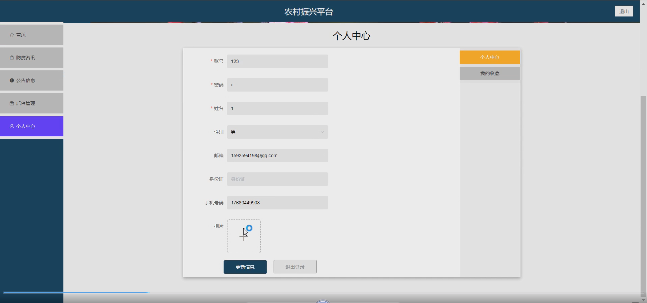Screen dimensions: 647x303
Task: Select the home icon beside 首页
Action: [x=11, y=34]
